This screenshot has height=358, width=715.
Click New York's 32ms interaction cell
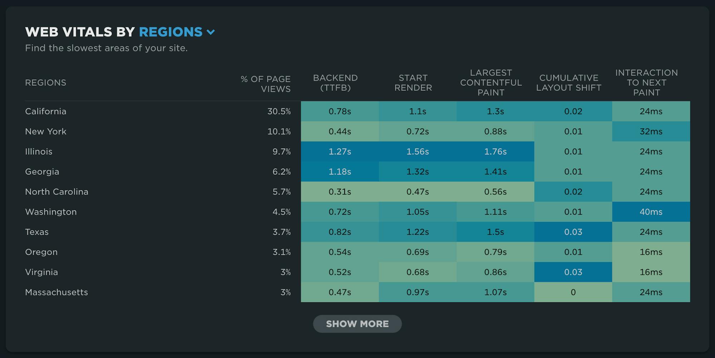click(x=651, y=131)
